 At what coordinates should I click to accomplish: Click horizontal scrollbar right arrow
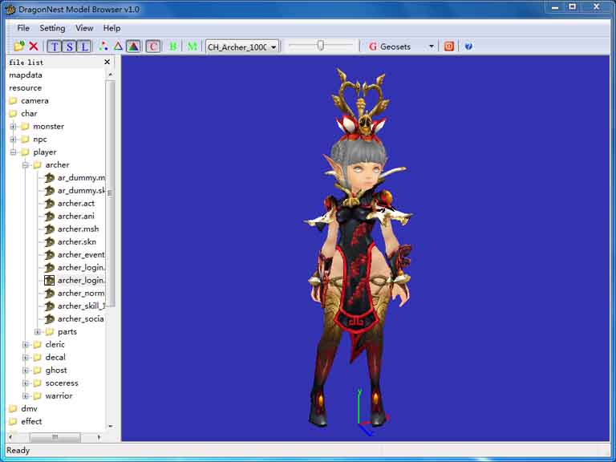pos(99,437)
